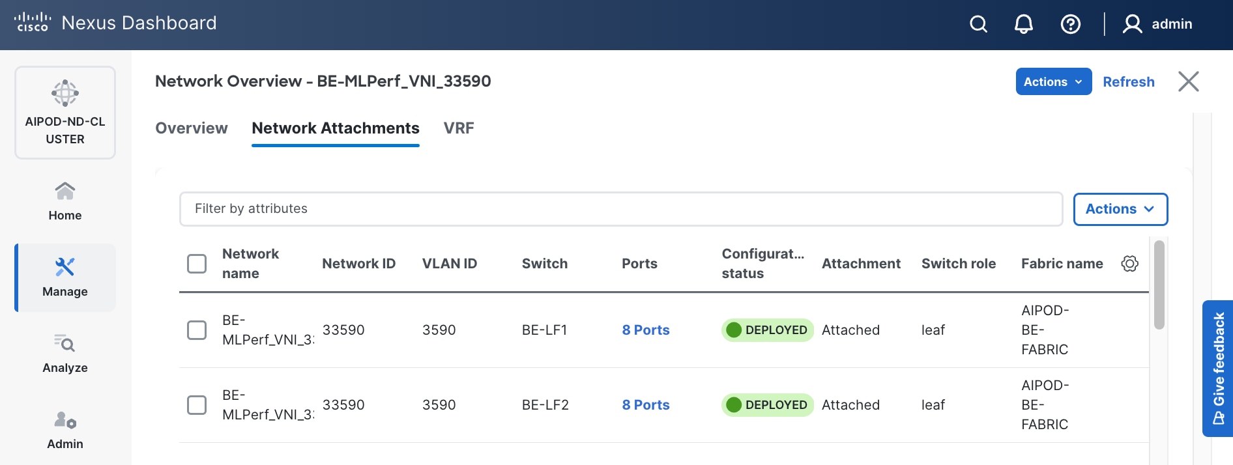Go to Home in sidebar
This screenshot has width=1233, height=465.
pyautogui.click(x=65, y=201)
